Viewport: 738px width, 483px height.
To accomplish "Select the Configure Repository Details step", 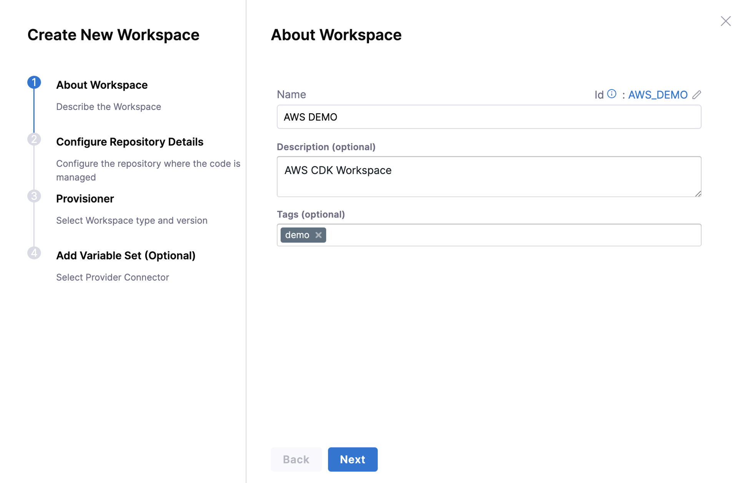I will 130,142.
